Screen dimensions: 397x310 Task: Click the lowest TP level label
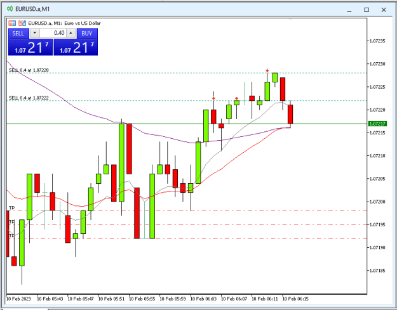coord(12,236)
